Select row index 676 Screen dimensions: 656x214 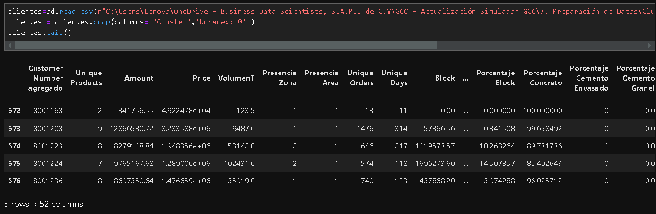[x=15, y=181]
